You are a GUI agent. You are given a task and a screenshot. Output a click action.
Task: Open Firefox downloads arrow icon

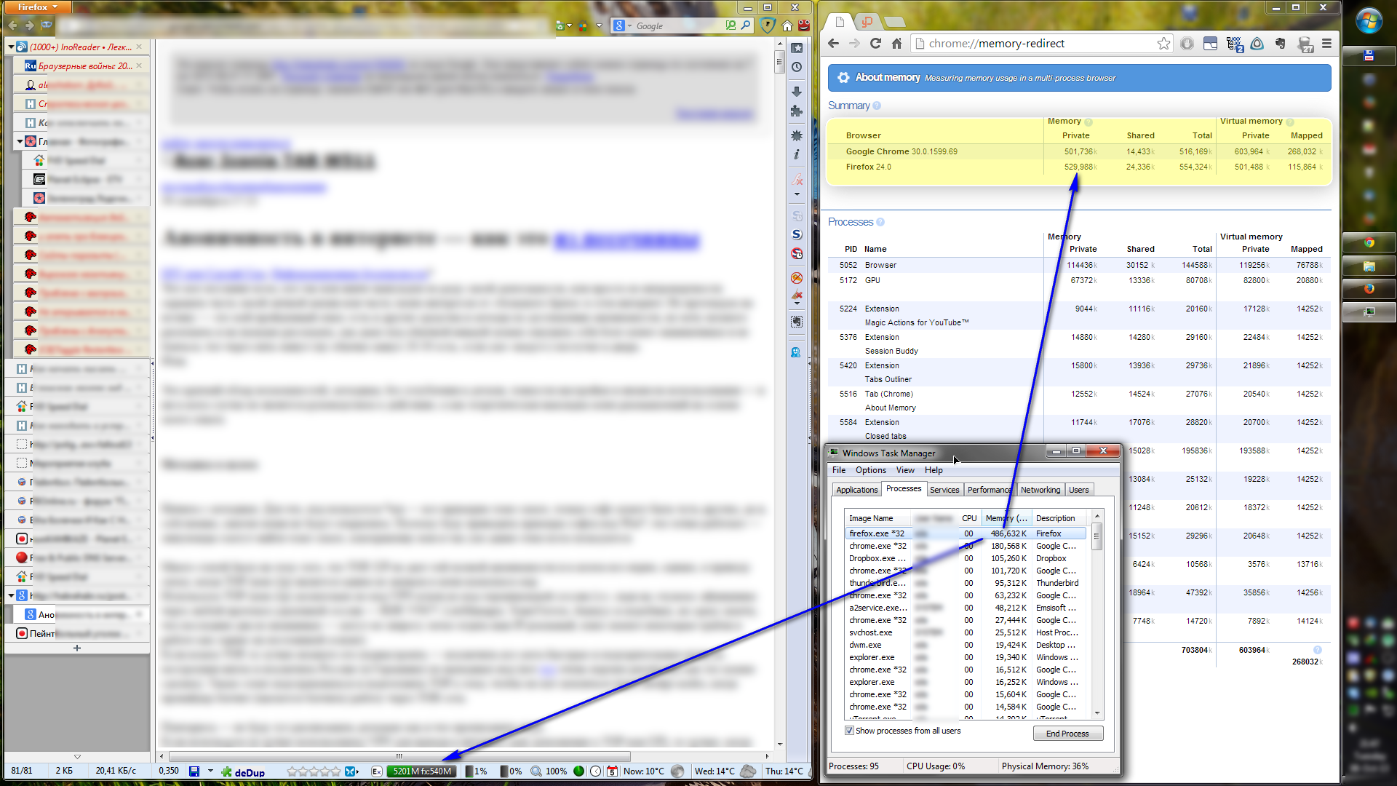click(797, 92)
